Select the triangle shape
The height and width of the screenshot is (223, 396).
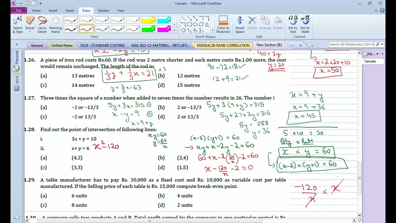pos(207,24)
